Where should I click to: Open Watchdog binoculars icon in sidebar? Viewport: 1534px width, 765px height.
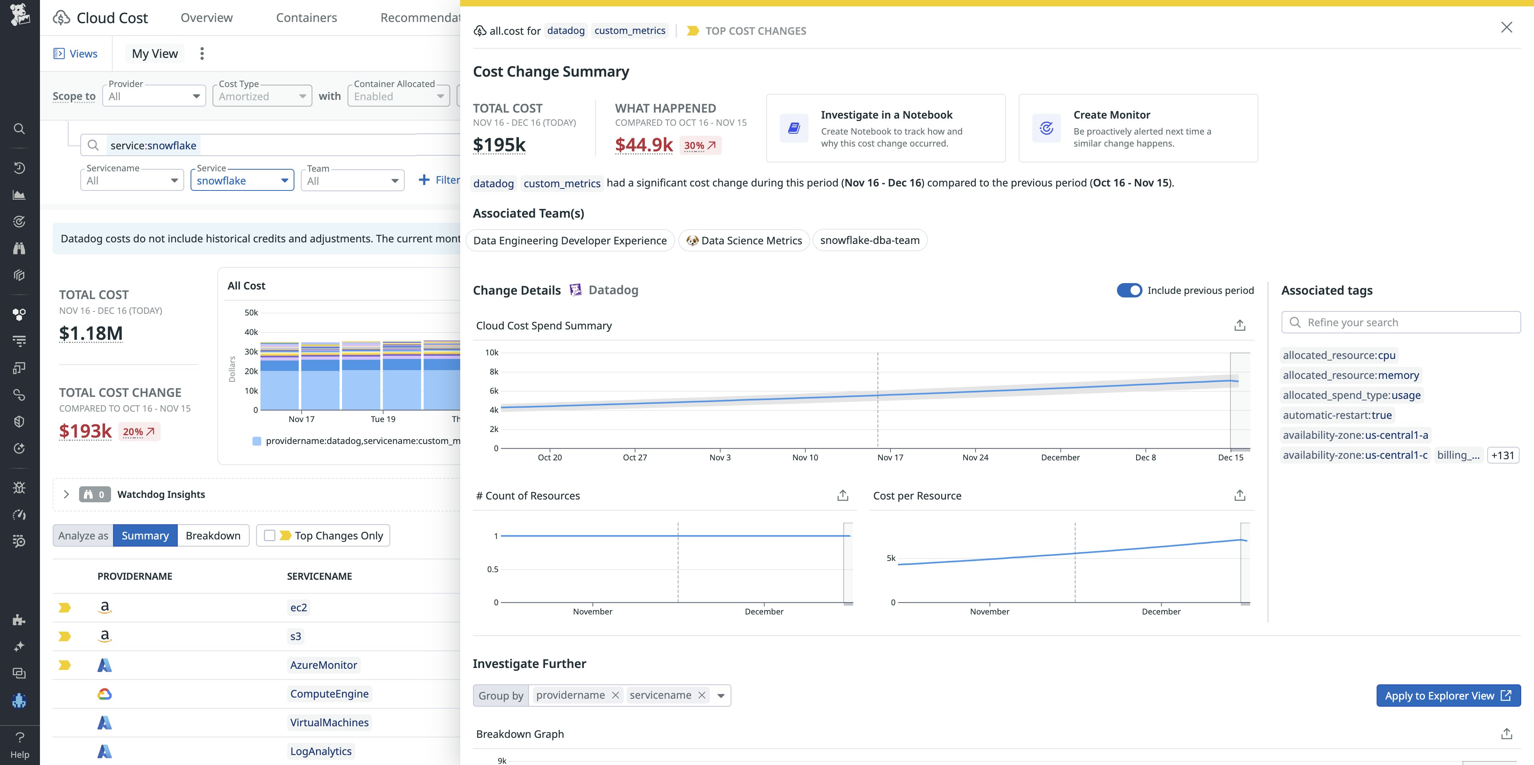(19, 248)
